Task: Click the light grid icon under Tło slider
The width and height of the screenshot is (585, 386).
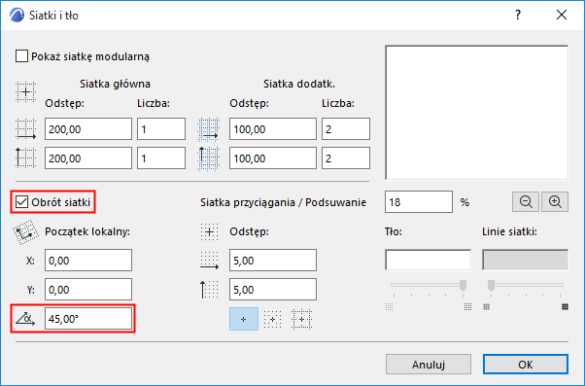Action: pyautogui.click(x=389, y=307)
